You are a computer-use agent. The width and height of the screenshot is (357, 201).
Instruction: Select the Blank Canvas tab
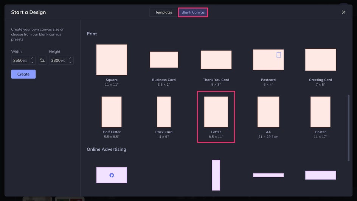tap(193, 12)
